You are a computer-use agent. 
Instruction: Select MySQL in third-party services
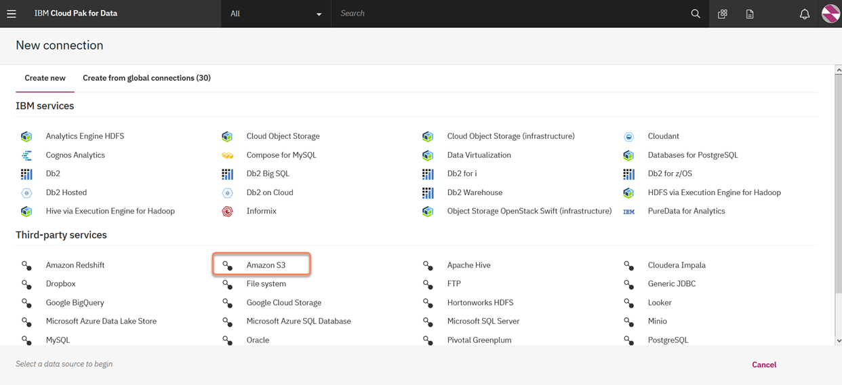(58, 340)
